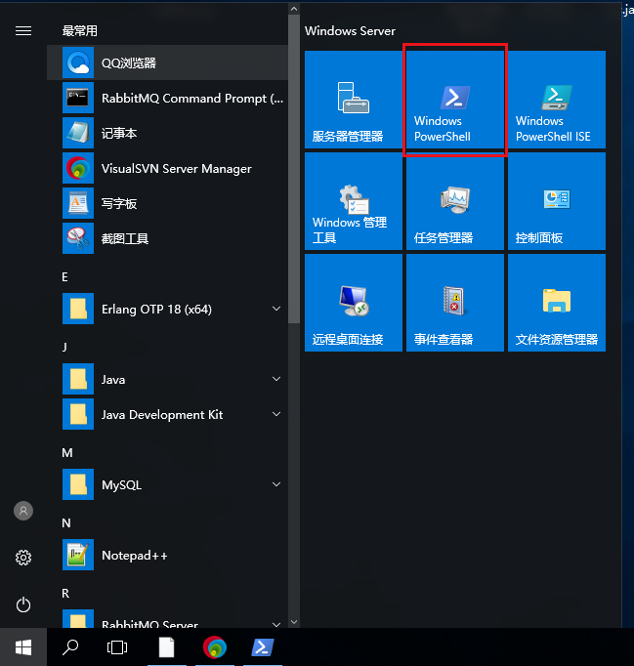Open the Windows PowerShell tile
Viewport: 634px width, 666px height.
[455, 100]
